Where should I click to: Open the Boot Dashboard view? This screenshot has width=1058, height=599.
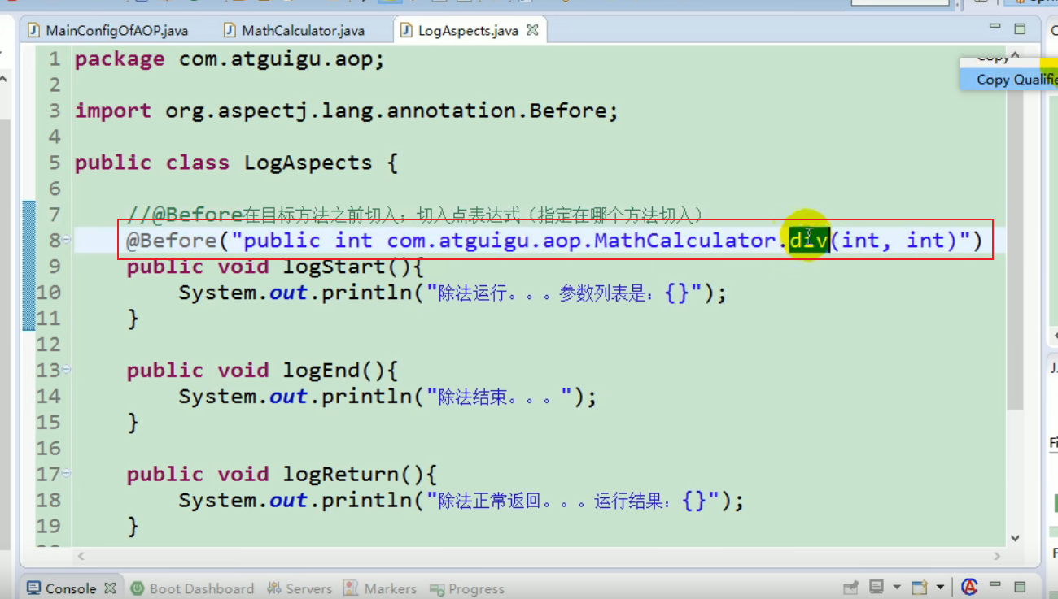(x=192, y=588)
